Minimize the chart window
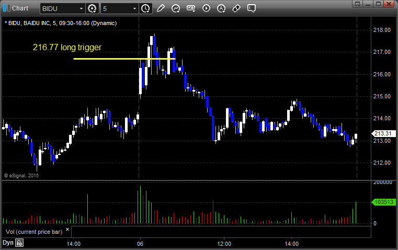Screen dimensions: 398x250 (x=368, y=4)
